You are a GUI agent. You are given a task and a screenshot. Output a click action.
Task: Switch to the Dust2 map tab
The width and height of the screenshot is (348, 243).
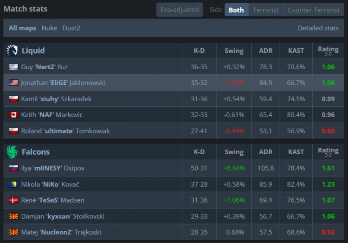click(x=71, y=28)
